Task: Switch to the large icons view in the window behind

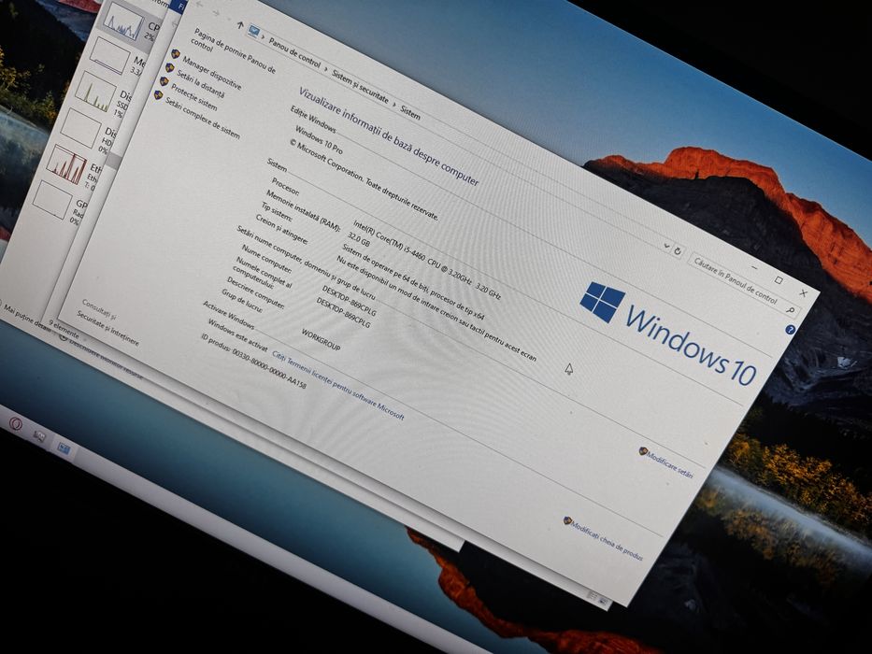Action: pos(605,602)
